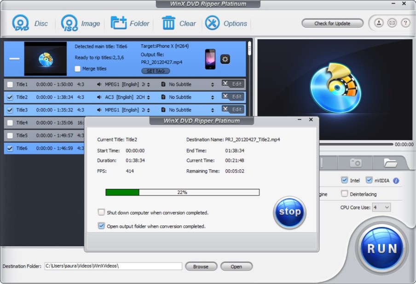The image size is (416, 284).
Task: Click Edit button for Title1
Action: 233,84
